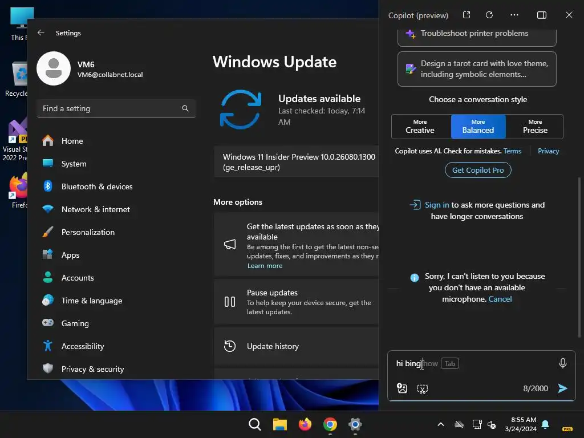Click the Windows 11 Insider Preview update entry

click(297, 161)
